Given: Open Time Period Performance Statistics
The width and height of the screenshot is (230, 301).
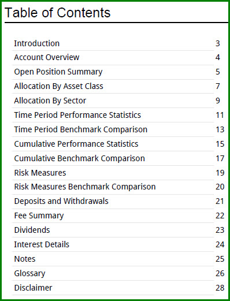Looking at the screenshot, I should [77, 115].
